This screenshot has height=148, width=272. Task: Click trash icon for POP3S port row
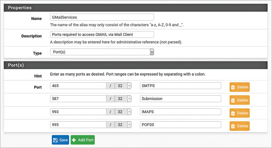coord(233,126)
